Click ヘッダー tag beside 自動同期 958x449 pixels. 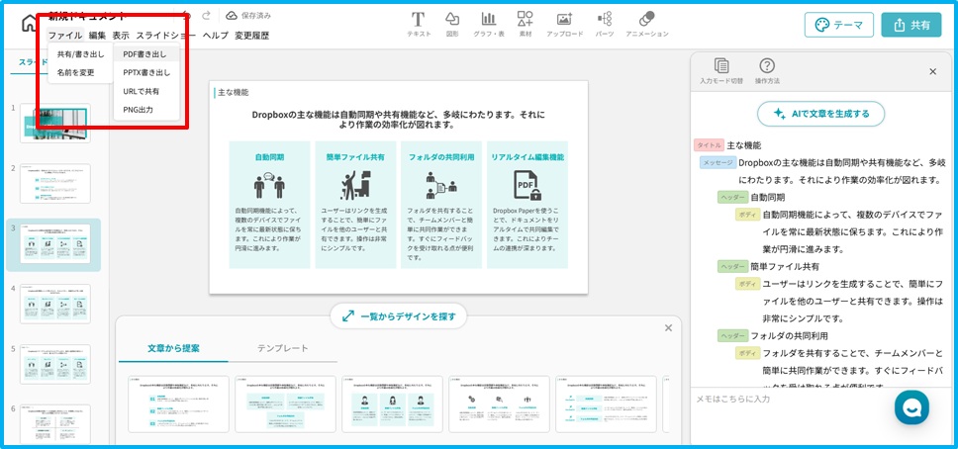coord(732,198)
